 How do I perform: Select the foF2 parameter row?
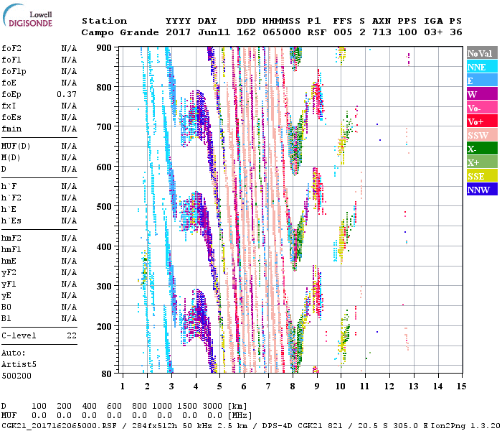click(x=39, y=48)
